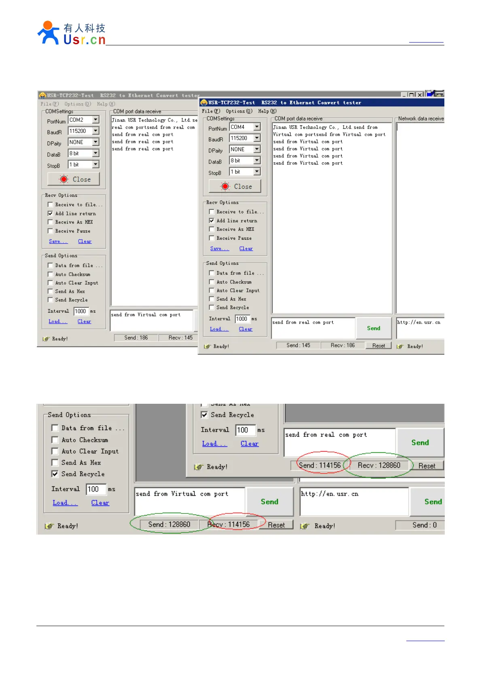Screen dimensions: 482x682
Task: Click the Send button in the COM4 window
Action: [x=374, y=328]
